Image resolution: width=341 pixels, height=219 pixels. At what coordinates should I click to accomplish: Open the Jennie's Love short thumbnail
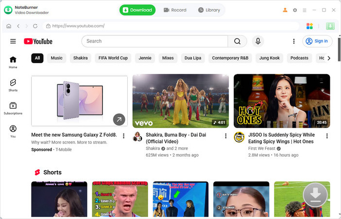tap(59, 199)
